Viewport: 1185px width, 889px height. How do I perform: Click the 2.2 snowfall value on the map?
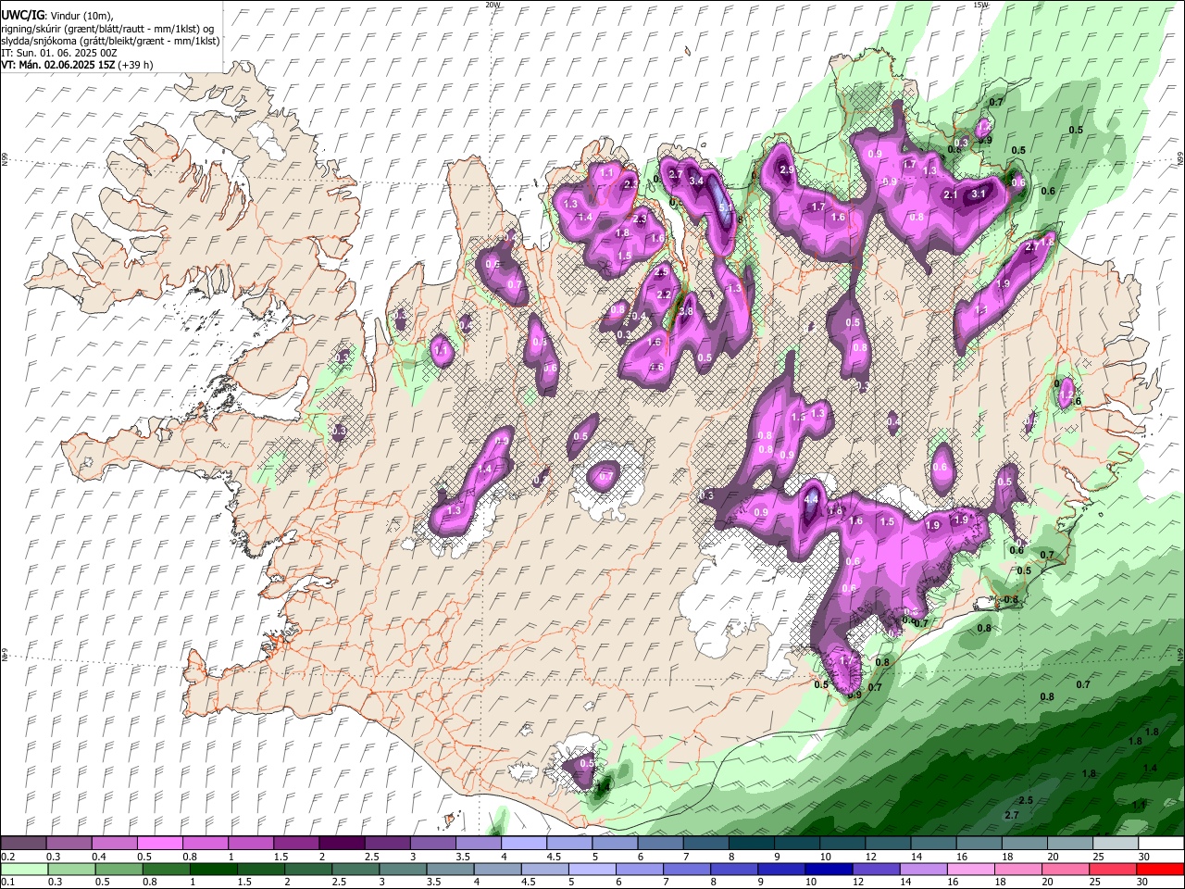point(664,294)
